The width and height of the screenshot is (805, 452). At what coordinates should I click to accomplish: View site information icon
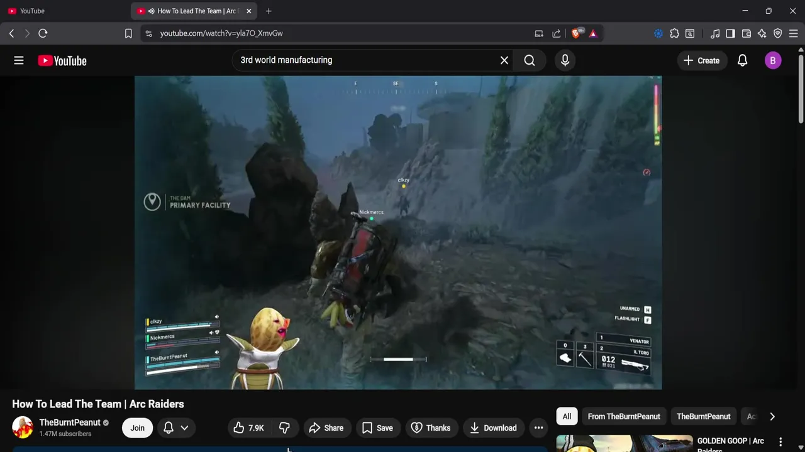[x=148, y=33]
